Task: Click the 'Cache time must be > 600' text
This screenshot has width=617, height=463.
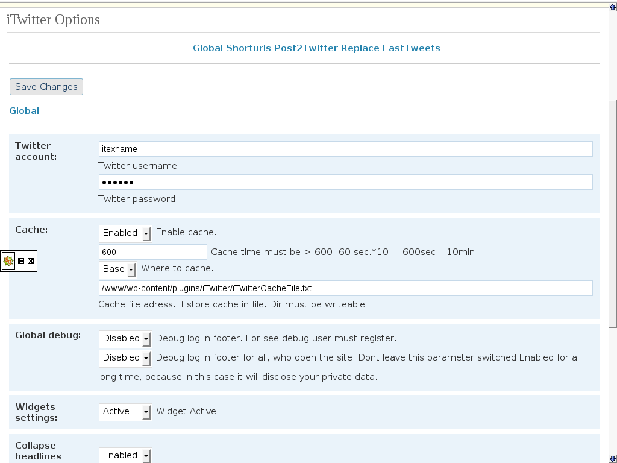Action: click(x=343, y=252)
